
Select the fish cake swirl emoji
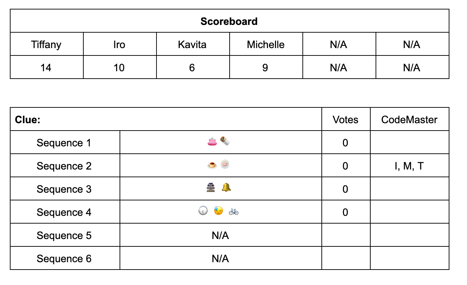[225, 164]
